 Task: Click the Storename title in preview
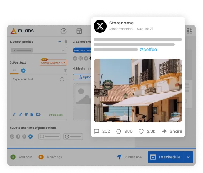[x=122, y=23]
